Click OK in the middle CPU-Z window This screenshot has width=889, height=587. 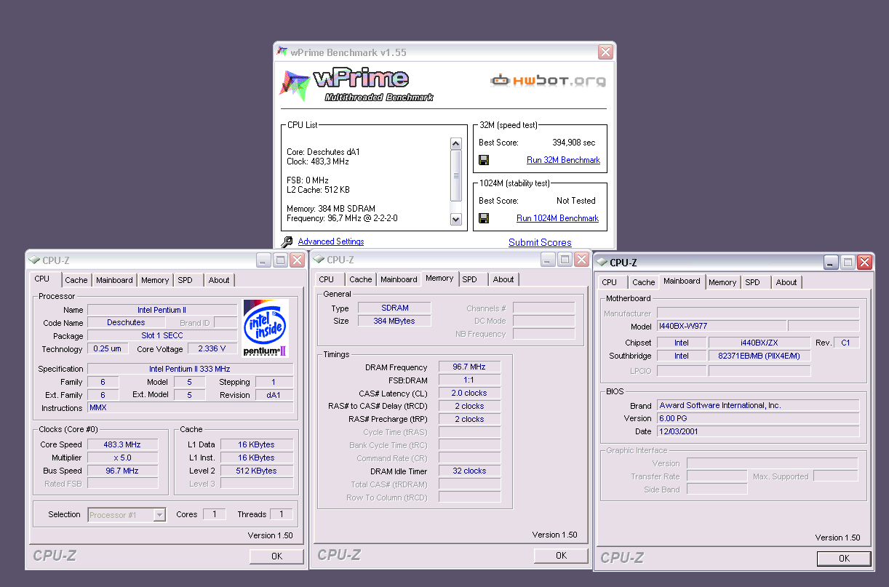pos(561,556)
